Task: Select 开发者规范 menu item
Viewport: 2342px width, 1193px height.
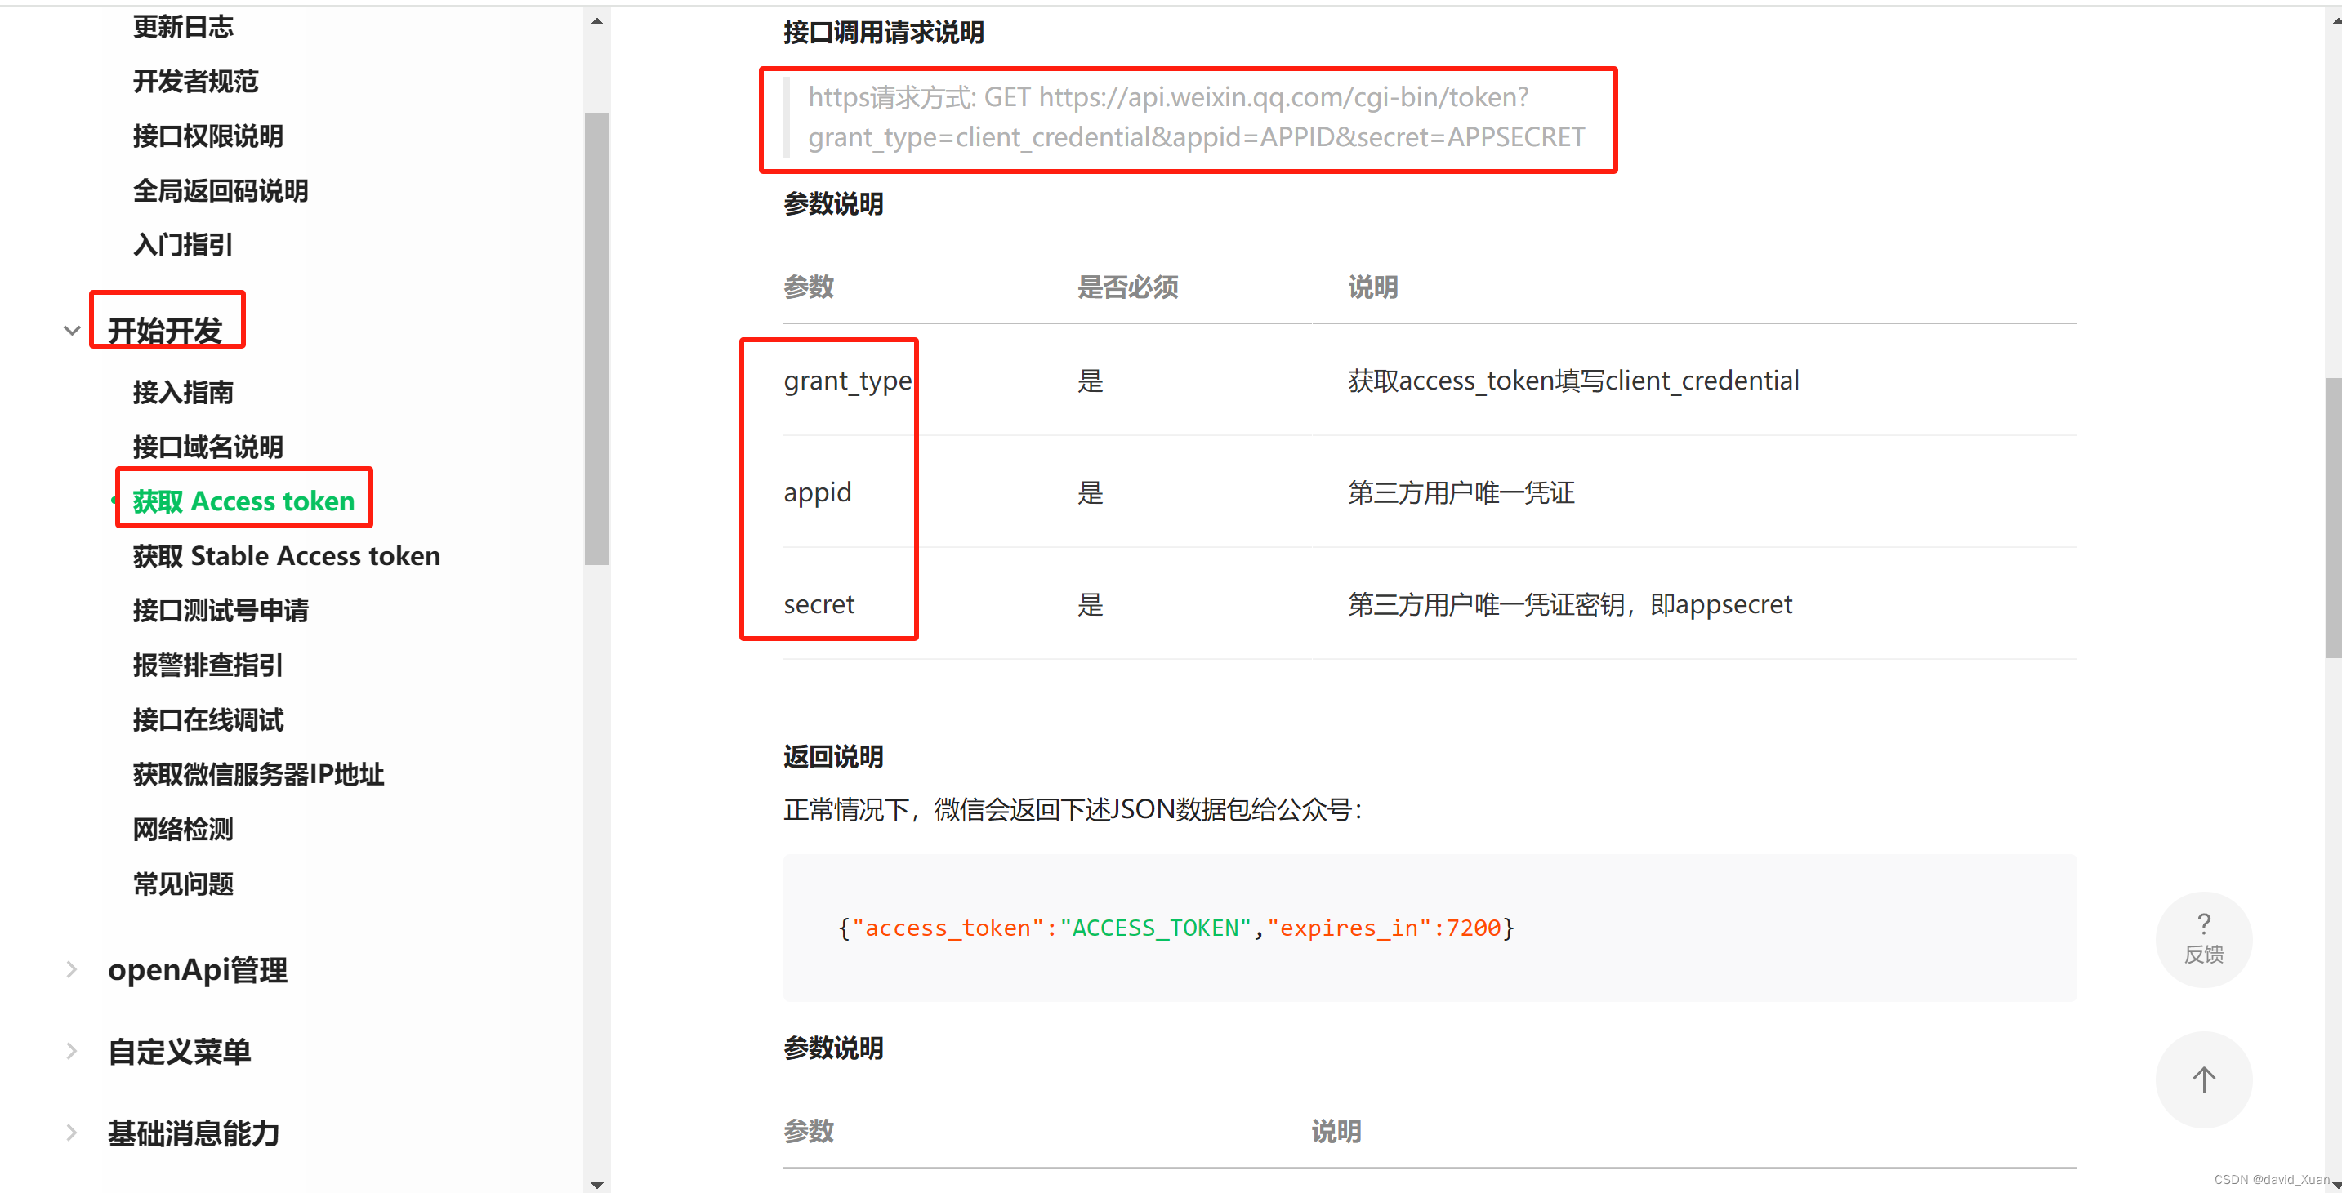Action: (195, 81)
